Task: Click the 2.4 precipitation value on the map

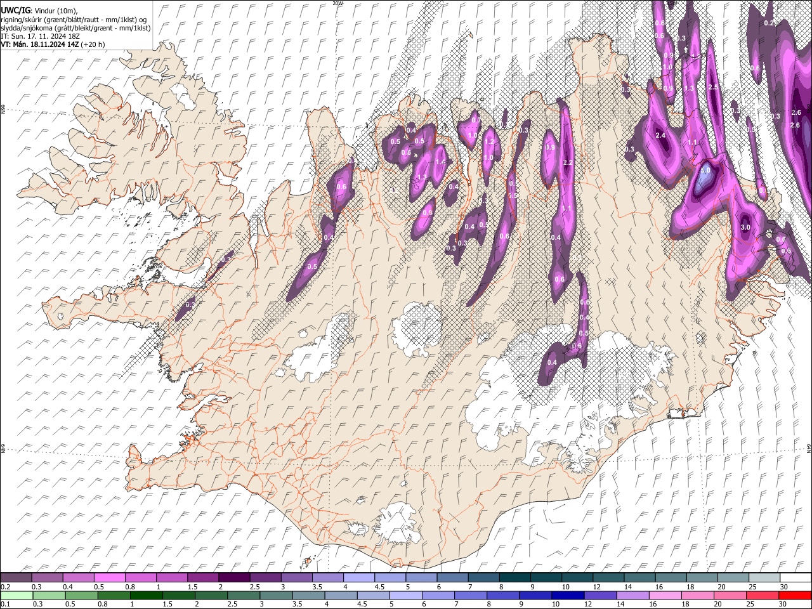Action: [x=660, y=135]
